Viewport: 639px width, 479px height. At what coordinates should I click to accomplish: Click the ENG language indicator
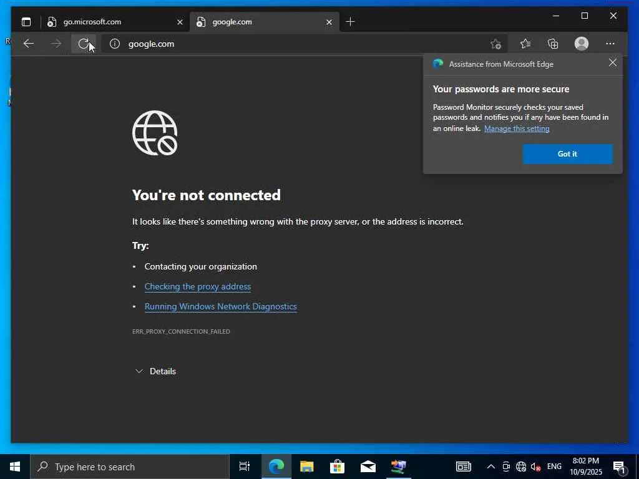click(x=554, y=467)
